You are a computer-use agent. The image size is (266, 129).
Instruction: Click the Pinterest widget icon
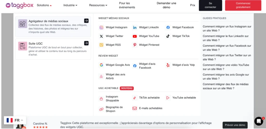pyautogui.click(x=135, y=45)
